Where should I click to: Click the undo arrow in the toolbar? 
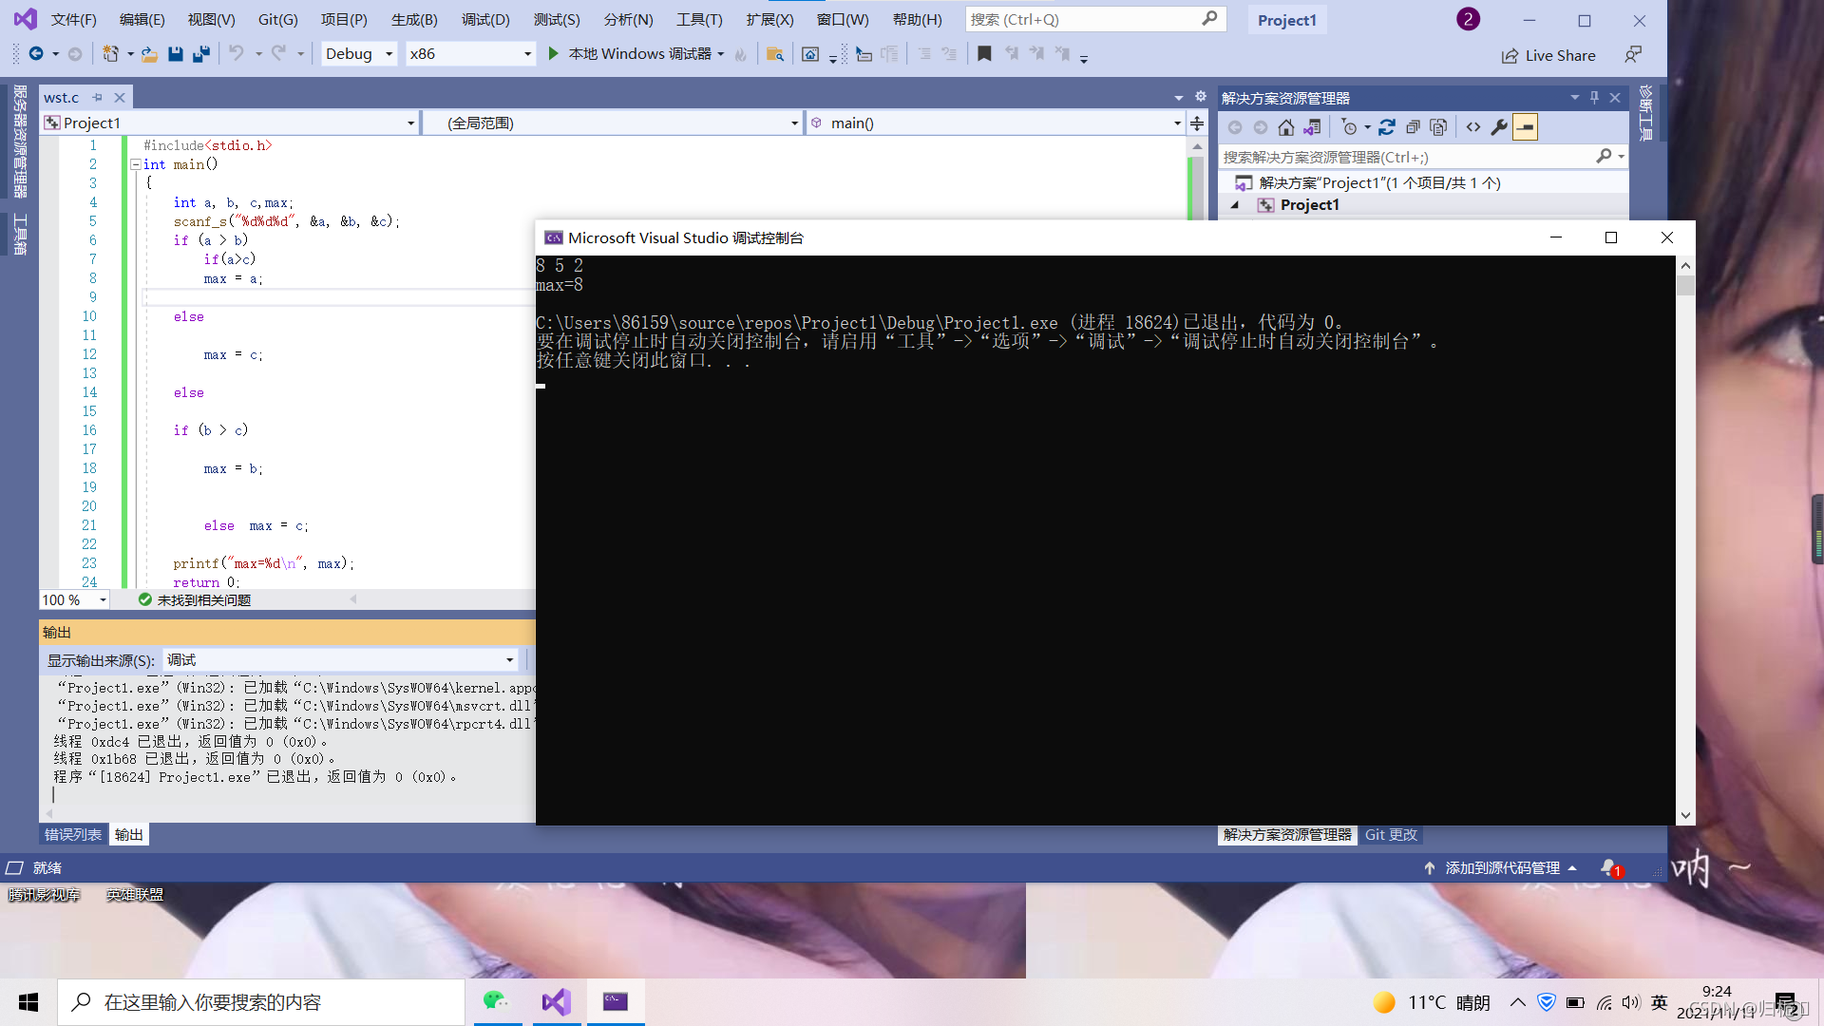tap(236, 54)
